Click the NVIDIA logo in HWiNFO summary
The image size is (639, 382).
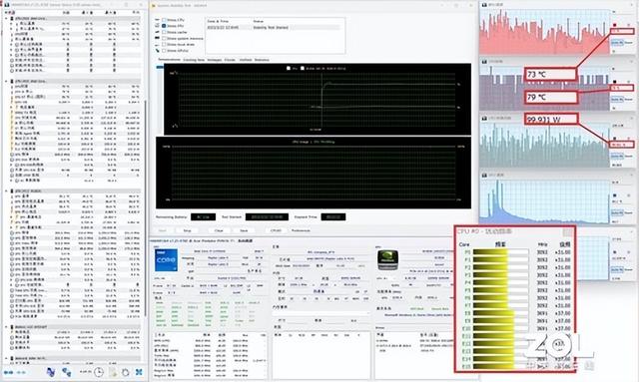pos(387,259)
